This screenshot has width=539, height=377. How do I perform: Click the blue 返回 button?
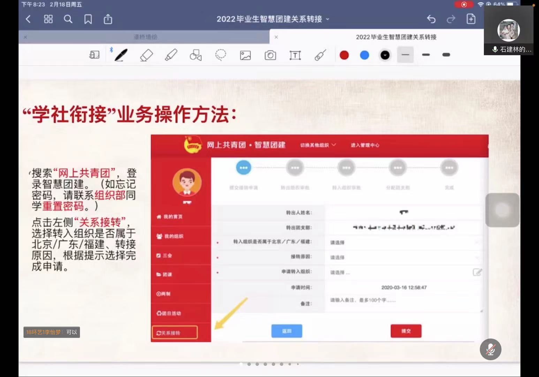pyautogui.click(x=287, y=331)
